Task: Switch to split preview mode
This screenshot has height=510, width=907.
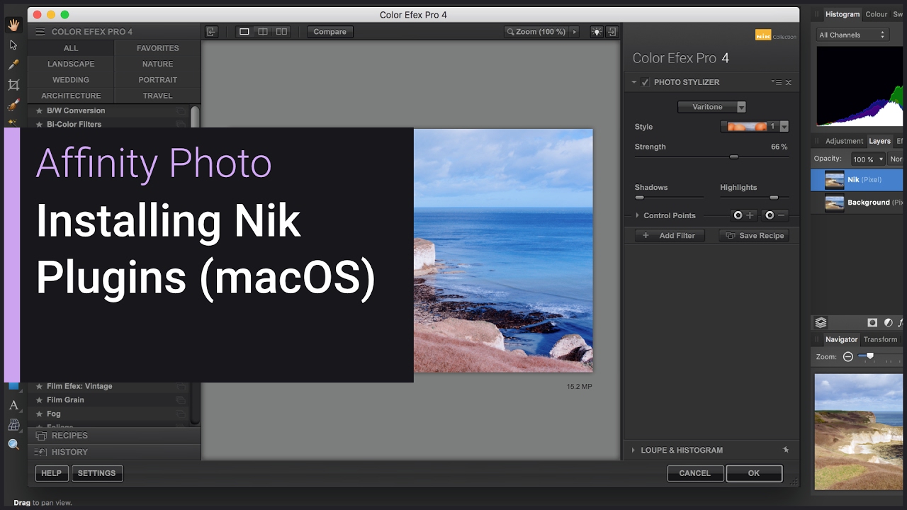Action: [263, 32]
